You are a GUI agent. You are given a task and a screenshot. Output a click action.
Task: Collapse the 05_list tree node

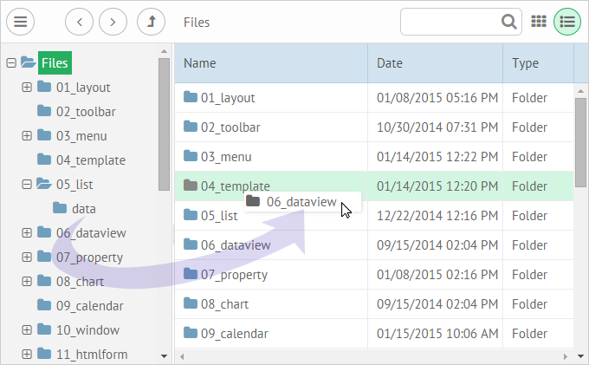pyautogui.click(x=27, y=184)
